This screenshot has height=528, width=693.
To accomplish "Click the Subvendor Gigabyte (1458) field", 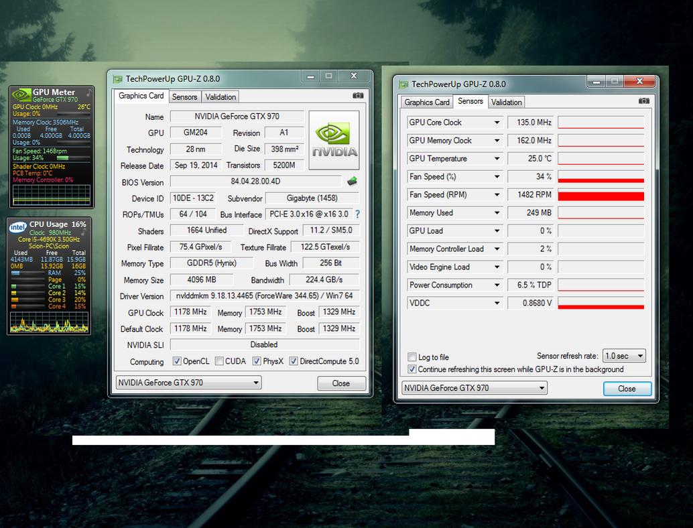I will point(312,198).
